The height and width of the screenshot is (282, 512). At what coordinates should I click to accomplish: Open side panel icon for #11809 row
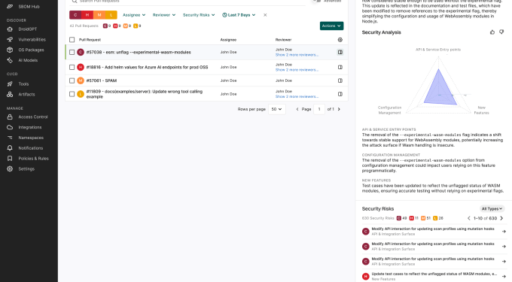[340, 94]
